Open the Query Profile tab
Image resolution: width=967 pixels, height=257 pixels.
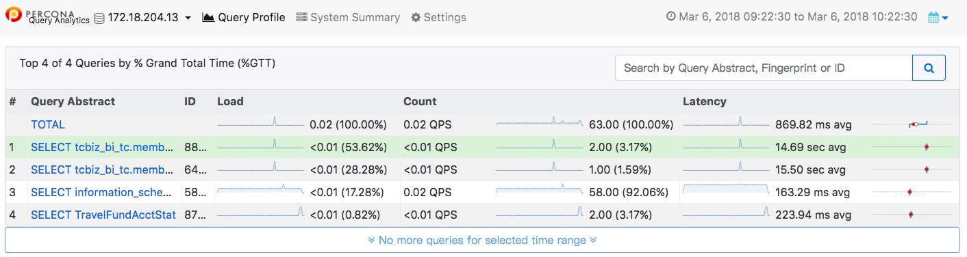point(244,17)
